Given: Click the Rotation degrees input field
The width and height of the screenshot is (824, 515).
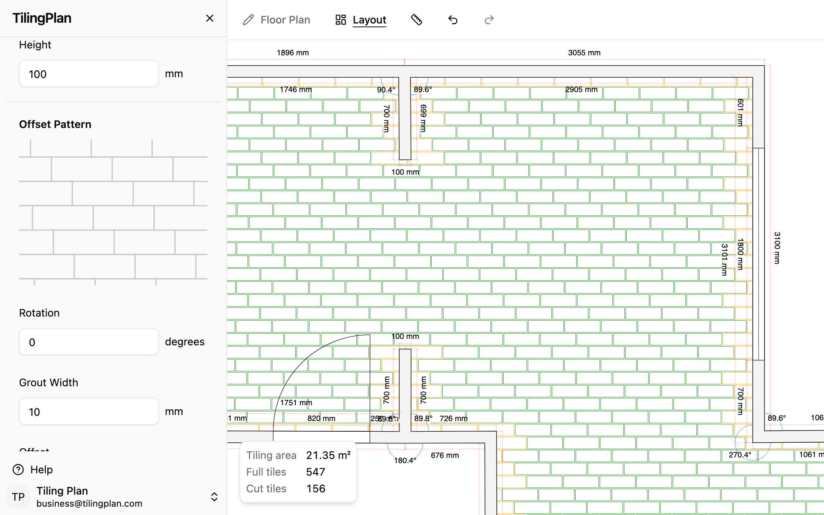Looking at the screenshot, I should (x=89, y=342).
